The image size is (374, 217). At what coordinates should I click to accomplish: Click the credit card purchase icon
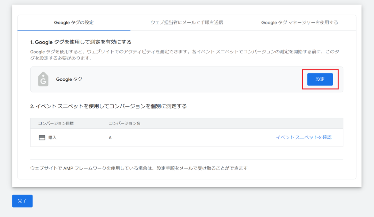tap(42, 138)
